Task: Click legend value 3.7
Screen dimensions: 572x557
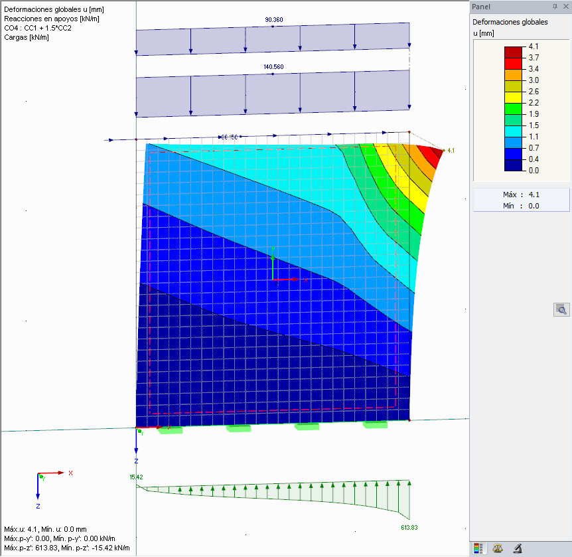Action: 534,58
